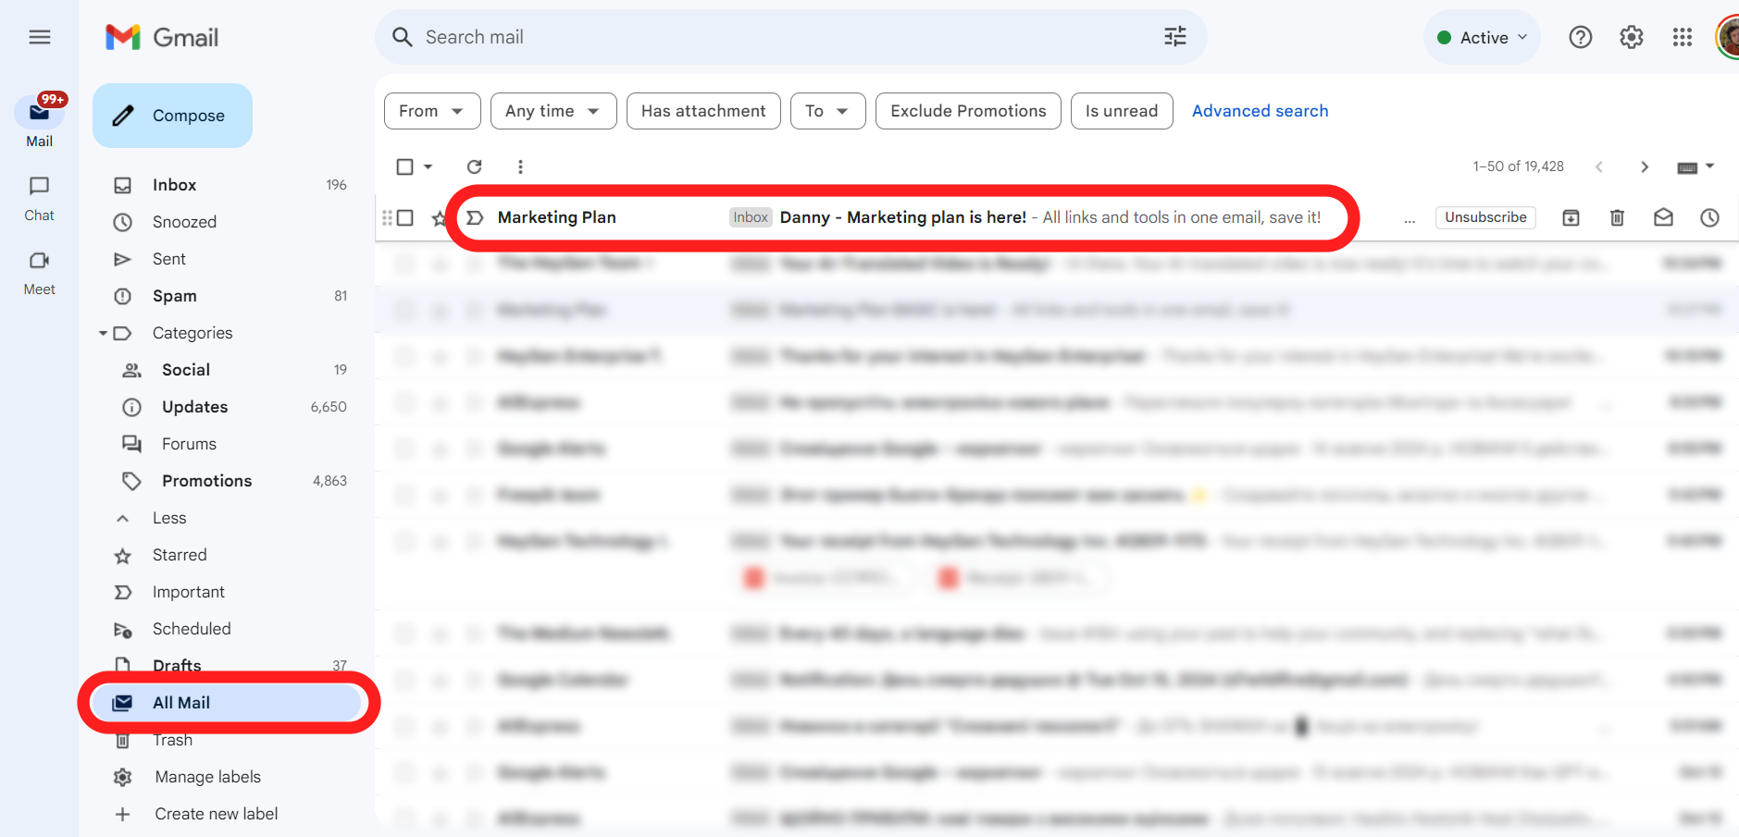The width and height of the screenshot is (1739, 837).
Task: Delete the Marketing Plan email
Action: click(x=1617, y=217)
